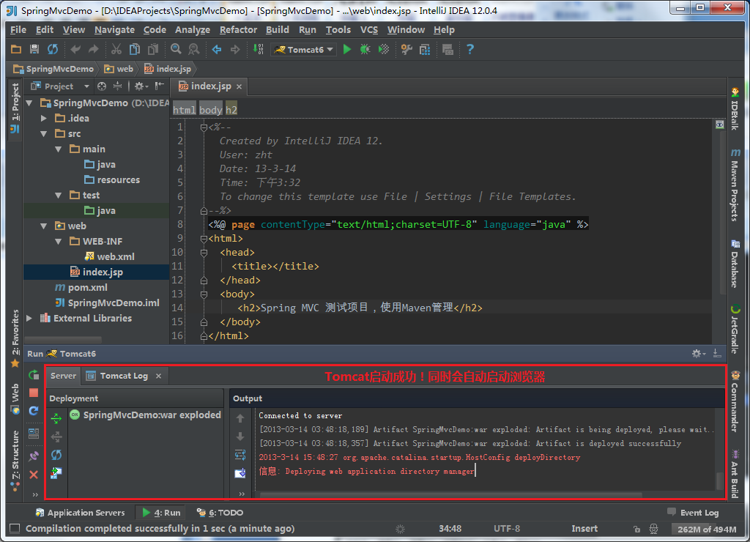The height and width of the screenshot is (542, 750).
Task: Click the Back navigation arrow
Action: point(217,49)
